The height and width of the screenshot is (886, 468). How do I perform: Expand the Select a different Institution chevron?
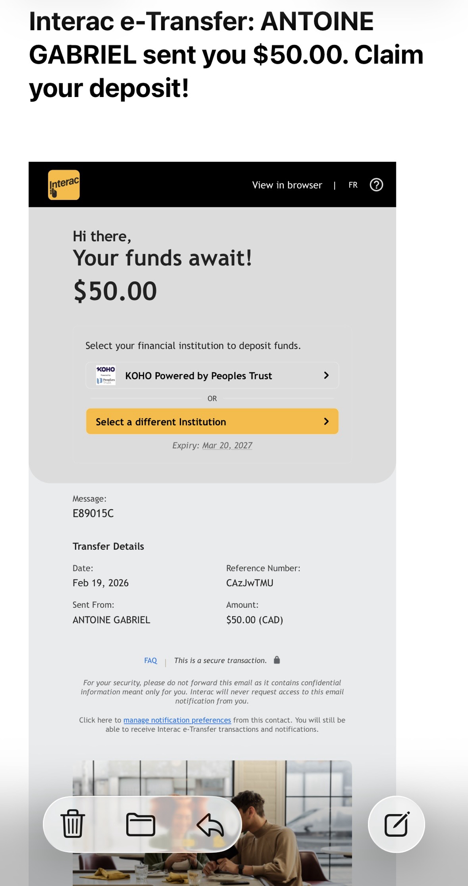tap(326, 421)
